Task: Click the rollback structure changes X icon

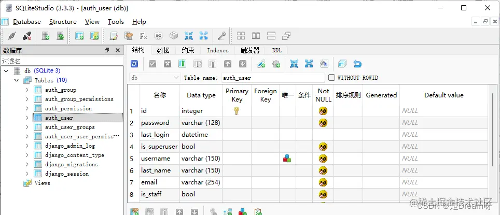Action: 168,64
